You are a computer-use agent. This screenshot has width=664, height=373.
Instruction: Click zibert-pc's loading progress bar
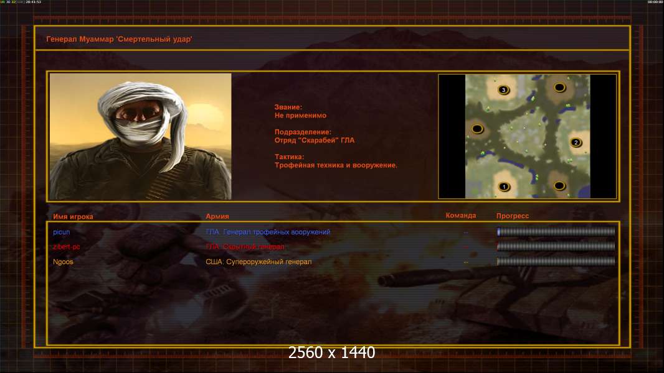pyautogui.click(x=556, y=246)
